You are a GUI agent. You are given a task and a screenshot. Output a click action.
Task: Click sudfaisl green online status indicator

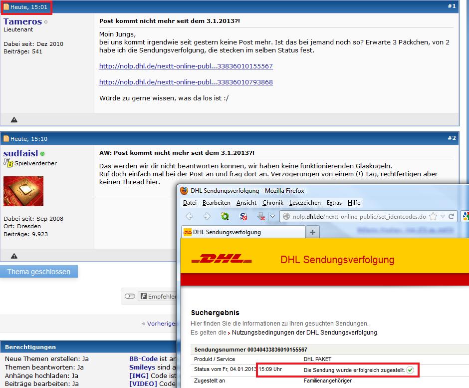click(x=42, y=154)
